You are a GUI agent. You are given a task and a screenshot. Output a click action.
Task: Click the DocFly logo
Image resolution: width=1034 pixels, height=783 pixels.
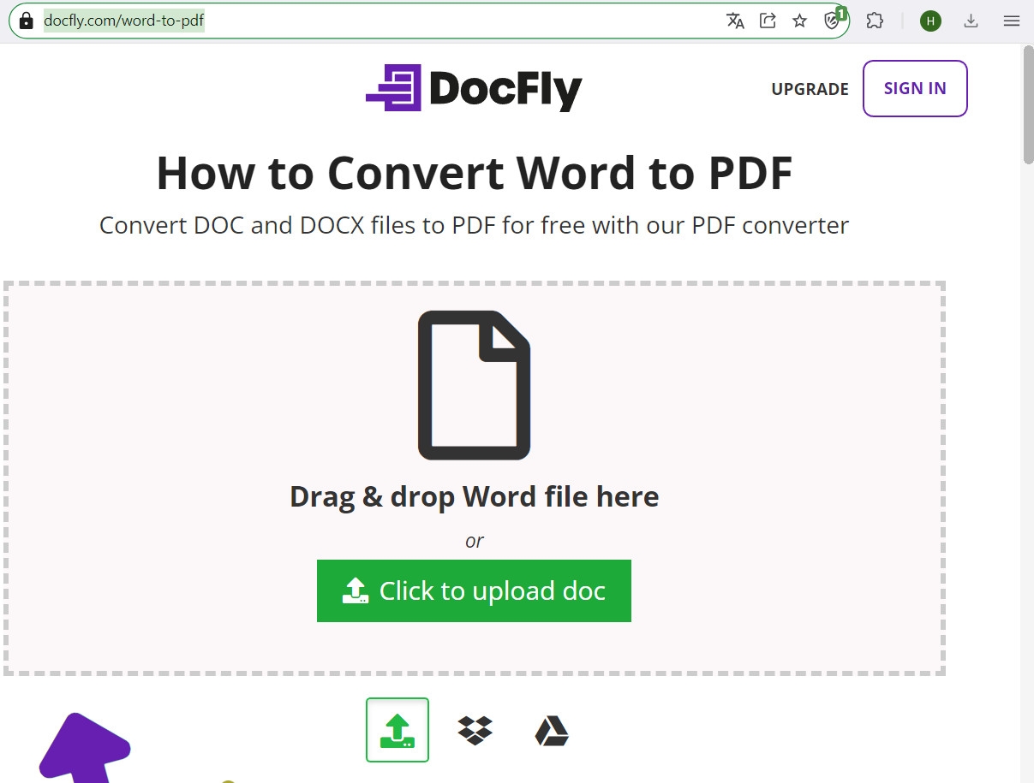(x=474, y=87)
